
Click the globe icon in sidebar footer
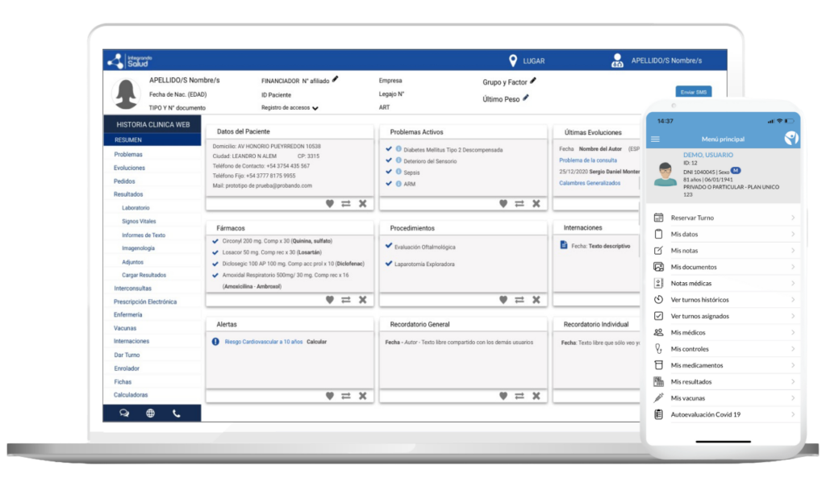(150, 414)
